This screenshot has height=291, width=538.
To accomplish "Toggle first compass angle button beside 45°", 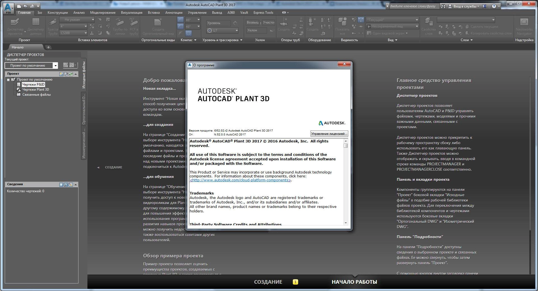I will coord(180,20).
